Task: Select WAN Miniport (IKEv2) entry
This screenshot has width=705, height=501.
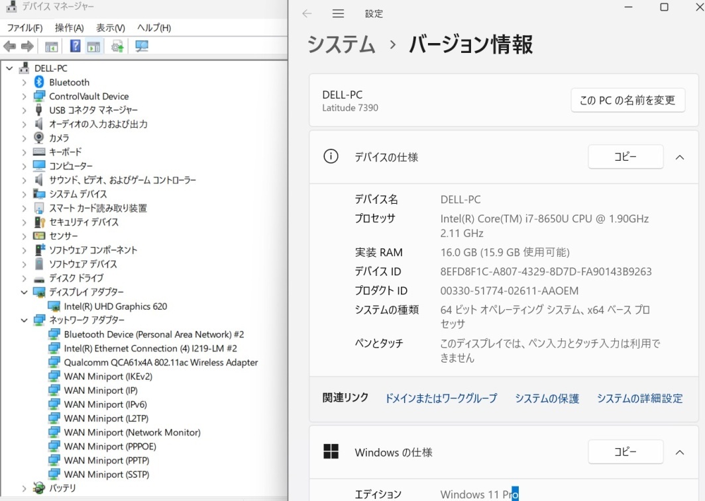Action: [x=108, y=376]
